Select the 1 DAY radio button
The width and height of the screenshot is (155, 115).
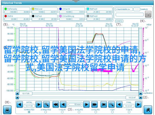[x=112, y=112]
